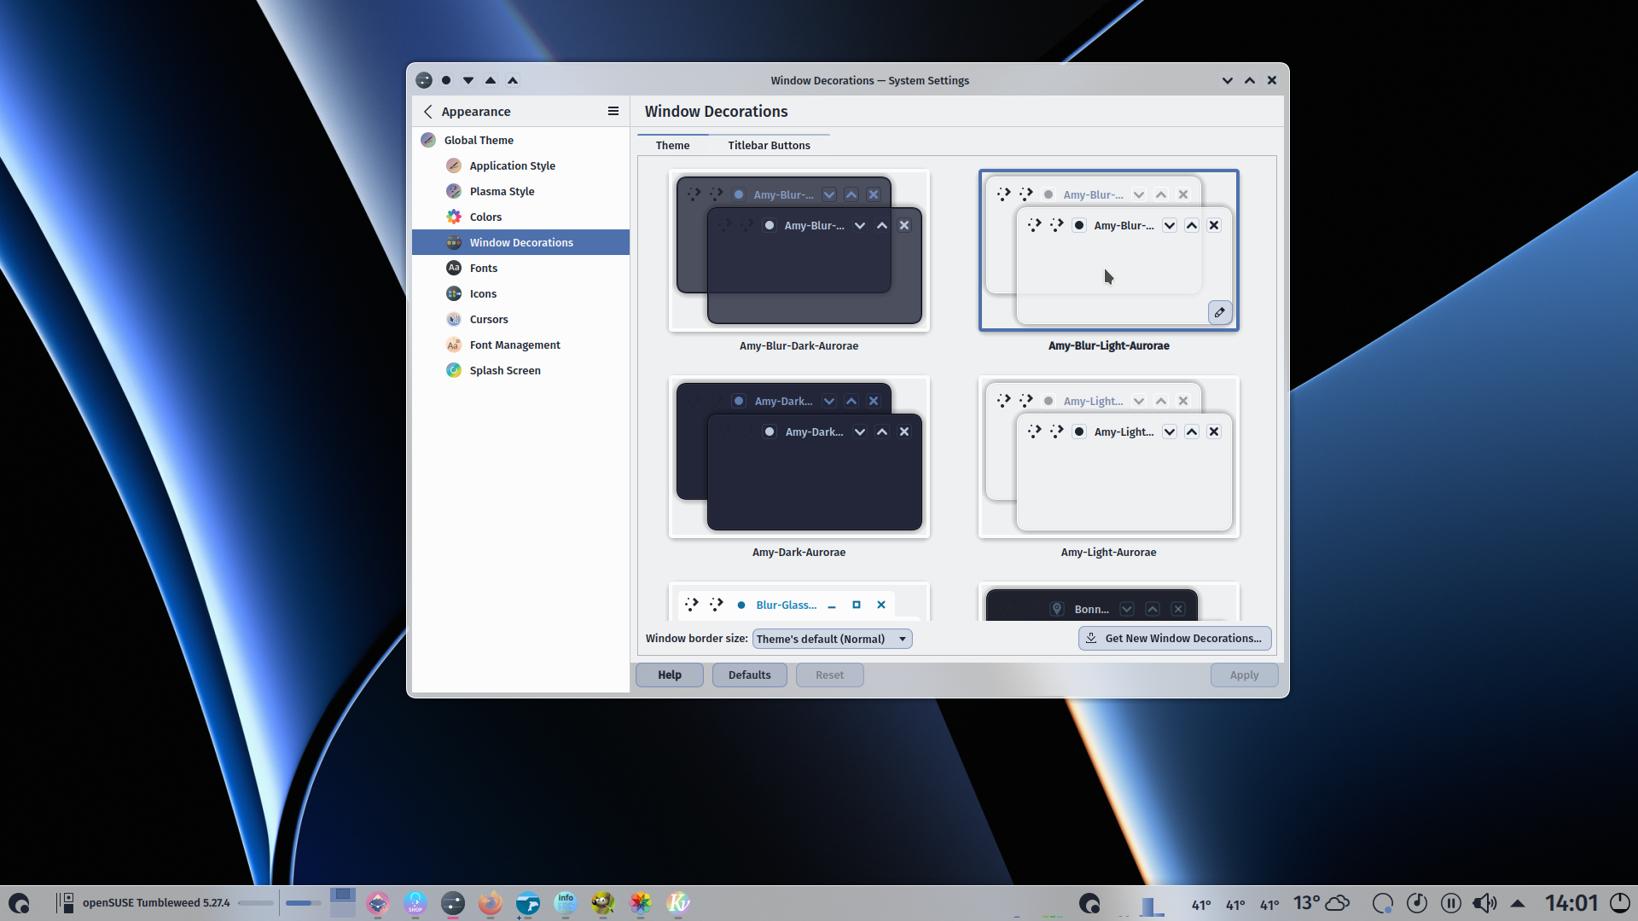Click the 13° temperature reading
Viewport: 1638px width, 921px height.
point(1306,903)
